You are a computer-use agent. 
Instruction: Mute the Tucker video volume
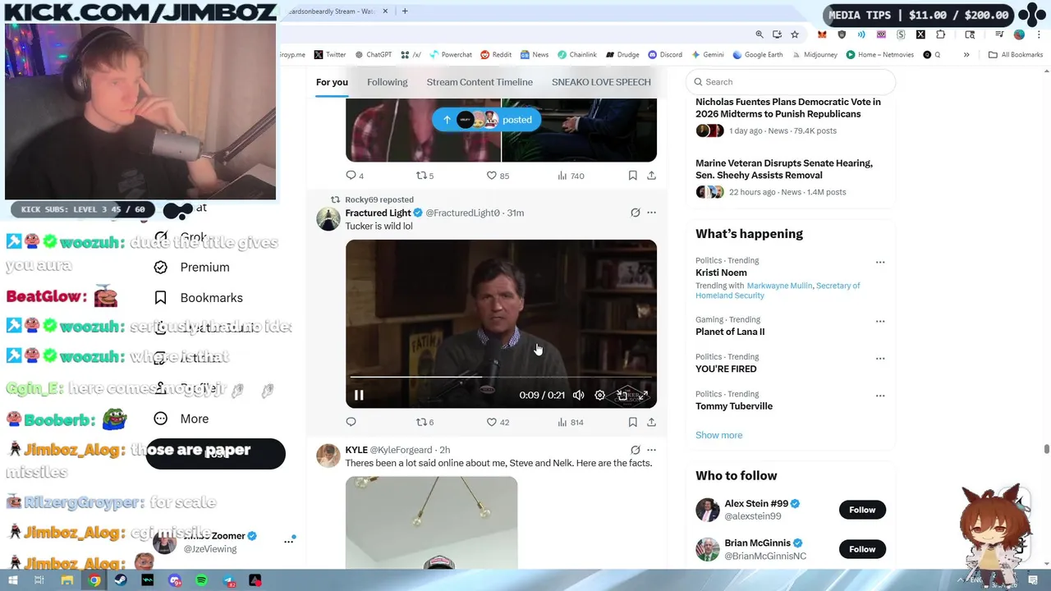click(x=578, y=395)
